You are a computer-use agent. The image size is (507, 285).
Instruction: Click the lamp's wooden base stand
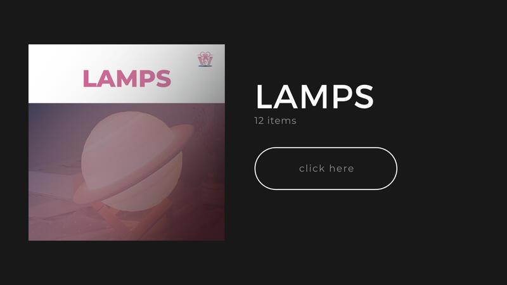click(x=132, y=215)
